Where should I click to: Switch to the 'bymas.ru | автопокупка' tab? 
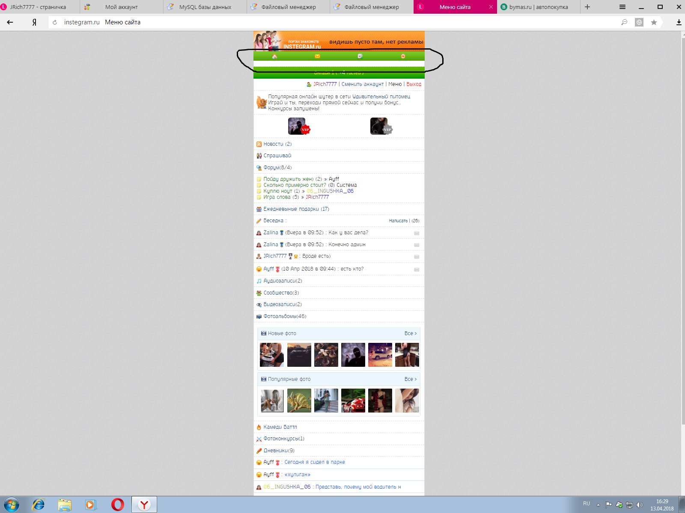(538, 7)
